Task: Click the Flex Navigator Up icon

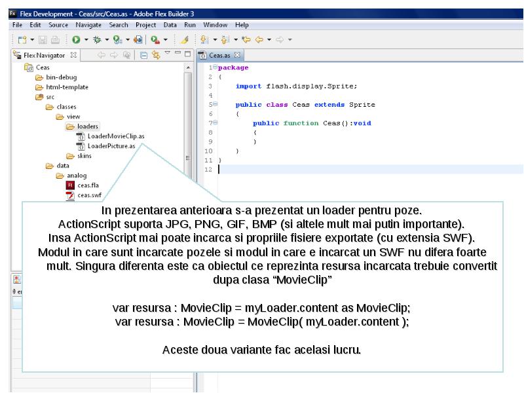Action: point(126,55)
